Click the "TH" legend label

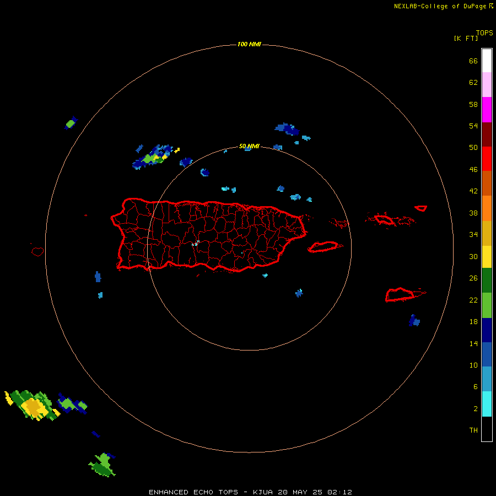(473, 430)
